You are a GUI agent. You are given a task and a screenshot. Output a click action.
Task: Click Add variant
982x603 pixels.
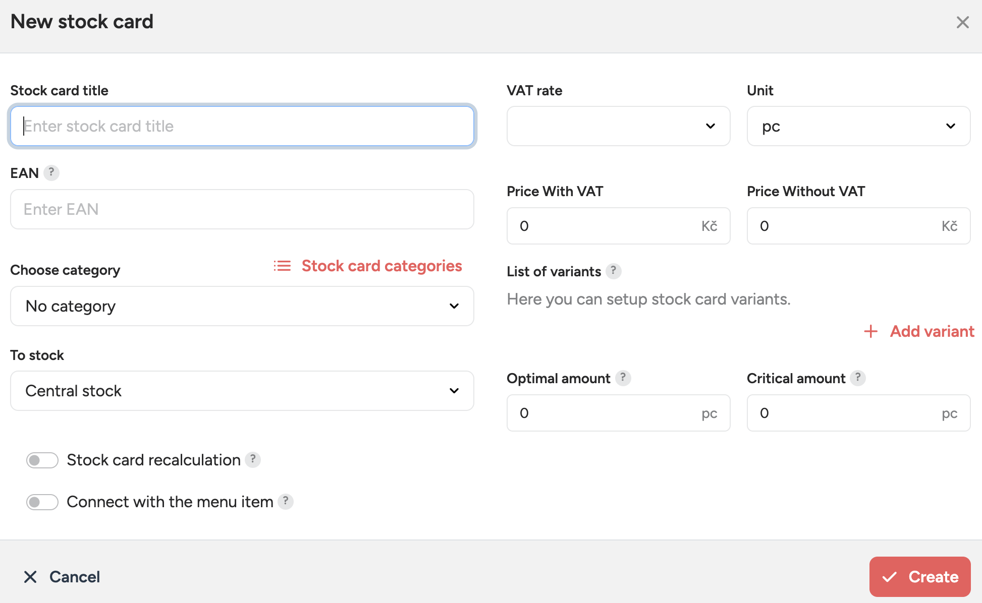[919, 331]
